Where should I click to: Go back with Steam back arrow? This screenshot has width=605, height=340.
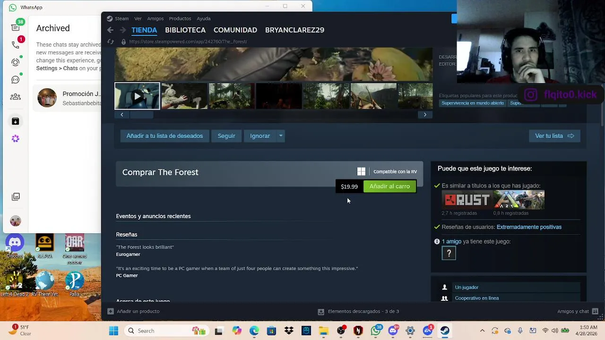(110, 30)
